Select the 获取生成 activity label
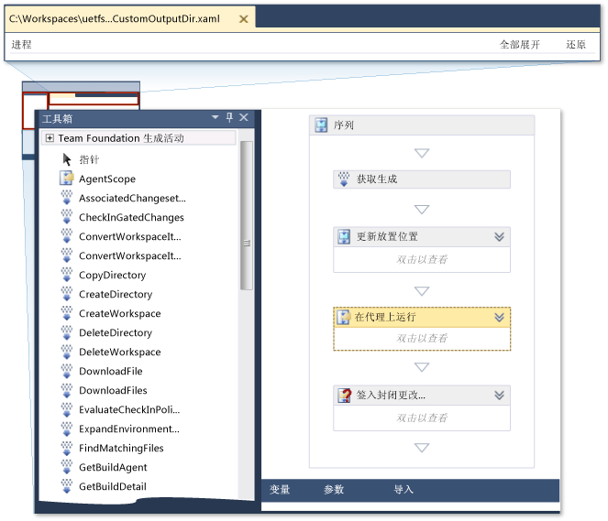The width and height of the screenshot is (608, 521). tap(377, 179)
